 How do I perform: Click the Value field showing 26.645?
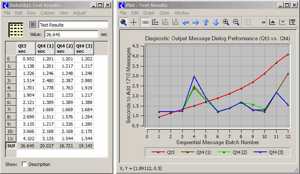pyautogui.click(x=71, y=34)
